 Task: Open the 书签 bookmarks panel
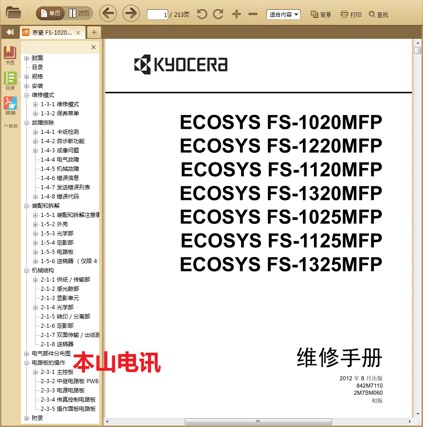pyautogui.click(x=10, y=55)
